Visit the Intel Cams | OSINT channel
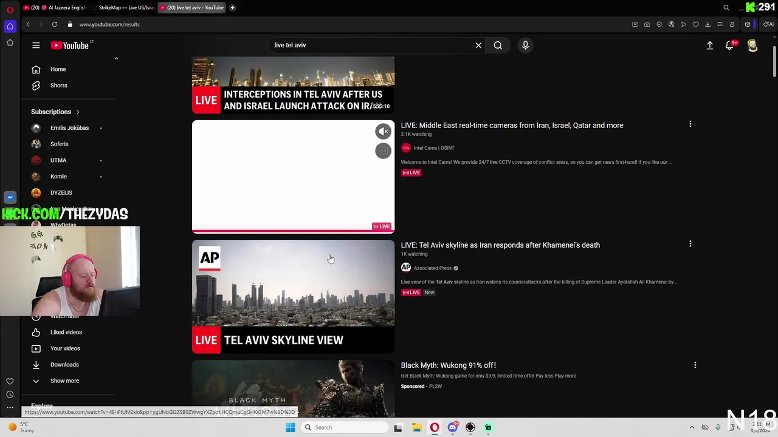This screenshot has height=437, width=778. [x=434, y=148]
